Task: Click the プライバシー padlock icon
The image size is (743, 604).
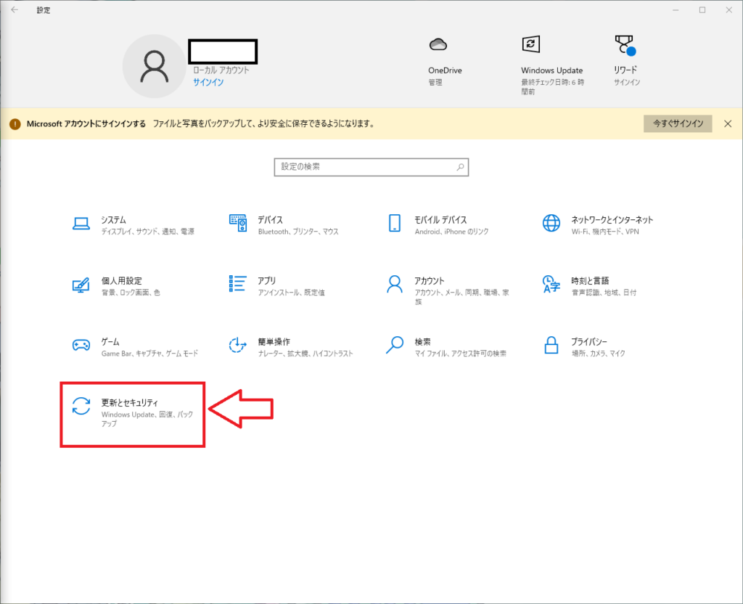Action: [x=551, y=345]
